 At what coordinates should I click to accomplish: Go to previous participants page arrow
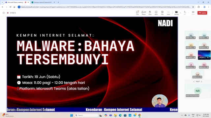coord(194,82)
